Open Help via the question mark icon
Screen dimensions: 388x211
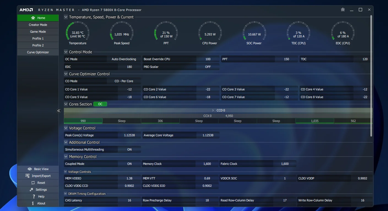(x=34, y=196)
